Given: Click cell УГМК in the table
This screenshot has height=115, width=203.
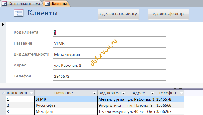Looking at the screenshot, I should point(66,99).
